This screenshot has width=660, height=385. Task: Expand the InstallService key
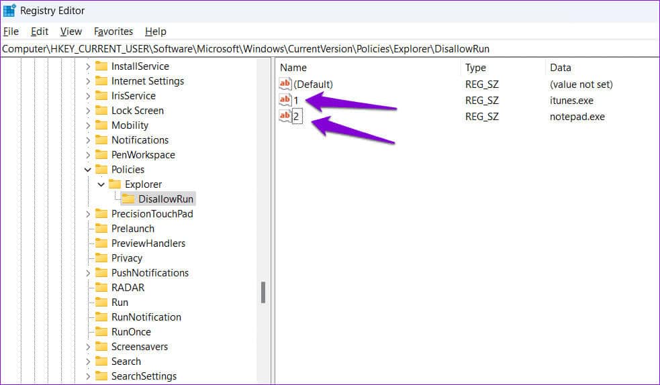pos(87,66)
